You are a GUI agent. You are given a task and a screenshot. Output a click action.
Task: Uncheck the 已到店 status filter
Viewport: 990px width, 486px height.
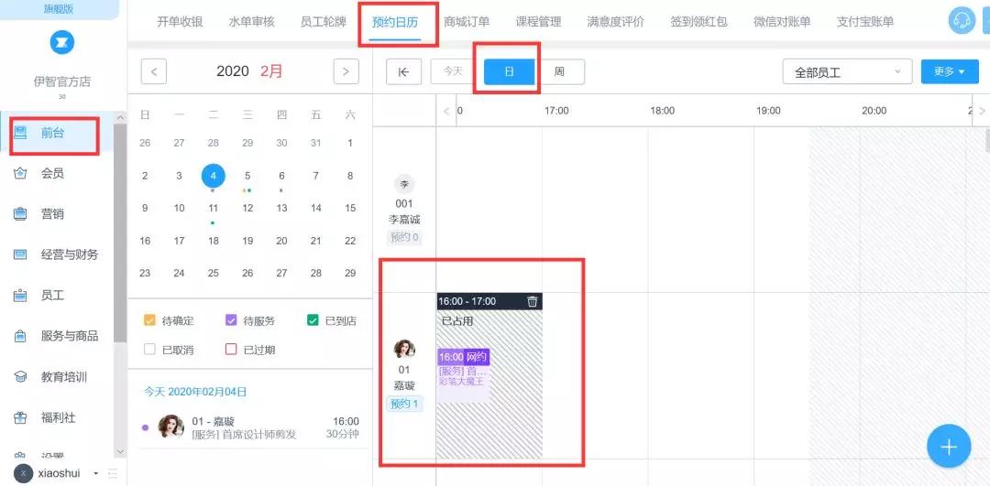click(x=313, y=320)
